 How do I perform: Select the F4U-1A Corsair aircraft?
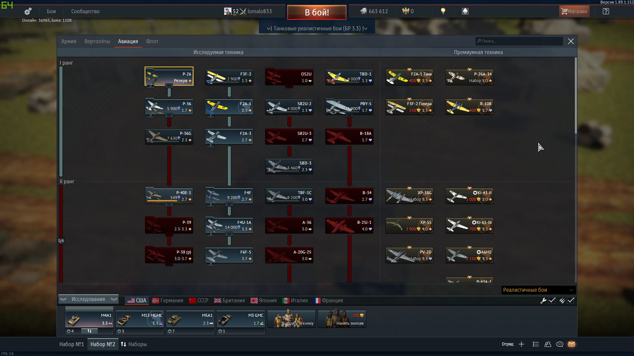coord(229,225)
